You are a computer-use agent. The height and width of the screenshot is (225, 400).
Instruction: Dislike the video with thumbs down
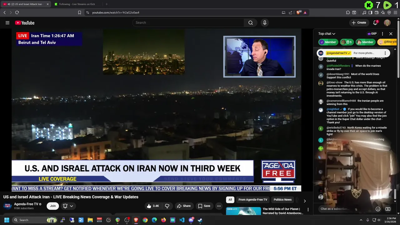(x=167, y=206)
